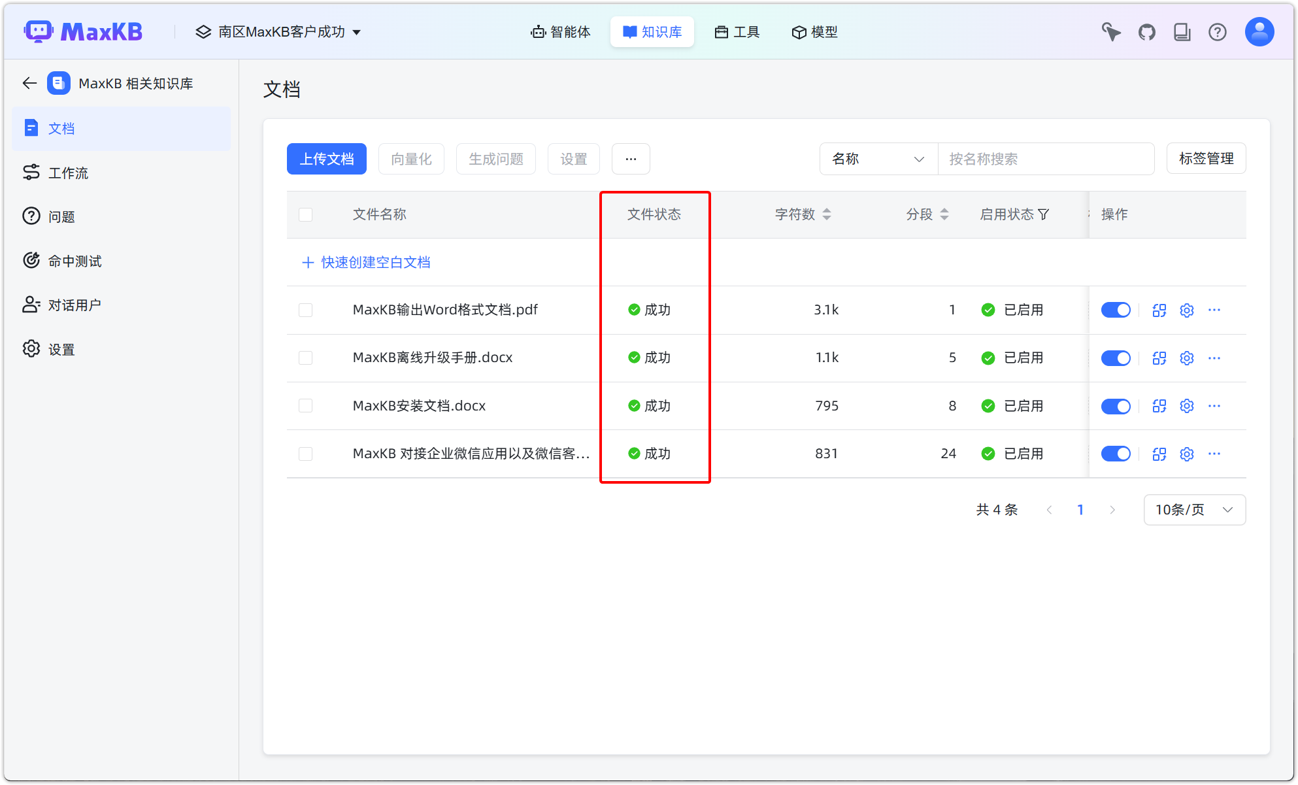Switch to the 智能体 tab
Image resolution: width=1298 pixels, height=785 pixels.
click(561, 31)
